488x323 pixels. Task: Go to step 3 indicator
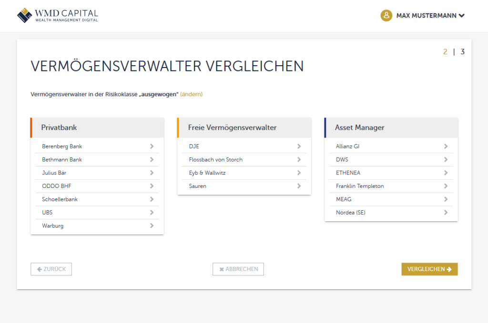click(x=462, y=51)
